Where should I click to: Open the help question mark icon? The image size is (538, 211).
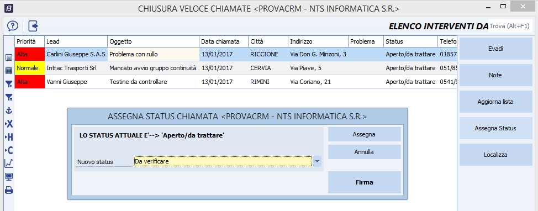click(x=13, y=26)
